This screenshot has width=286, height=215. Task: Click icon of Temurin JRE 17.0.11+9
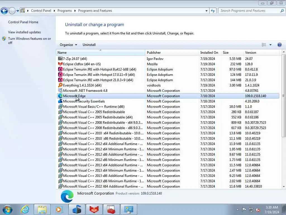click(x=60, y=74)
